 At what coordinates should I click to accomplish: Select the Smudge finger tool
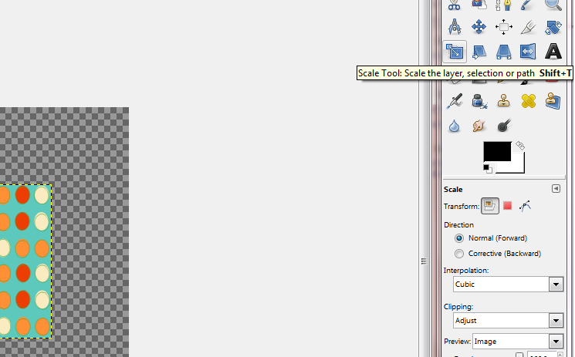point(479,126)
